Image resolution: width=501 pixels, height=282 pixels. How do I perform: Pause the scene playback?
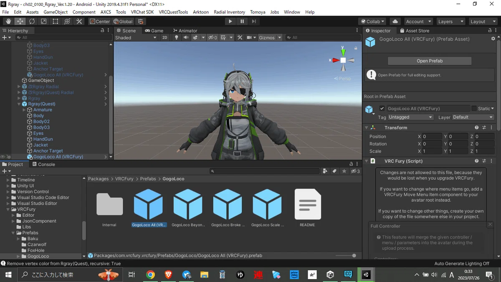coord(242,21)
